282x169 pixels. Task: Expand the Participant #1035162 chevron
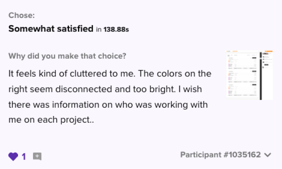tap(268, 155)
